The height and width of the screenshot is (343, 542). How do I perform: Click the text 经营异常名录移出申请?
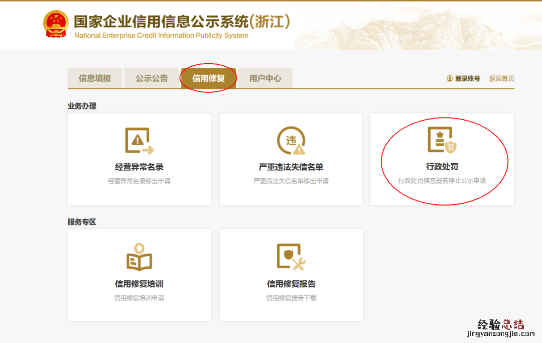tap(140, 181)
